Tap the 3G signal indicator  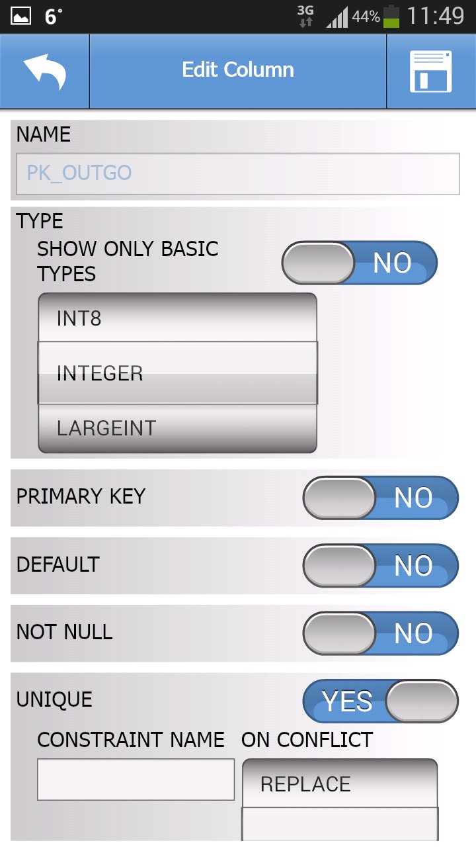[x=305, y=17]
